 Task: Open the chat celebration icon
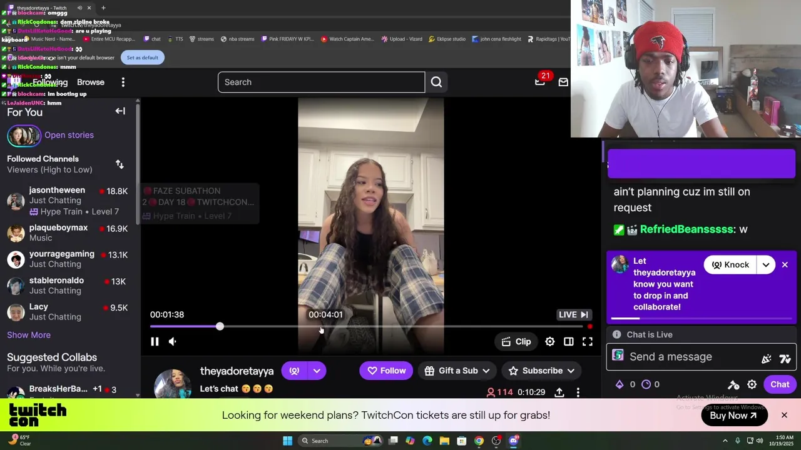pos(767,358)
